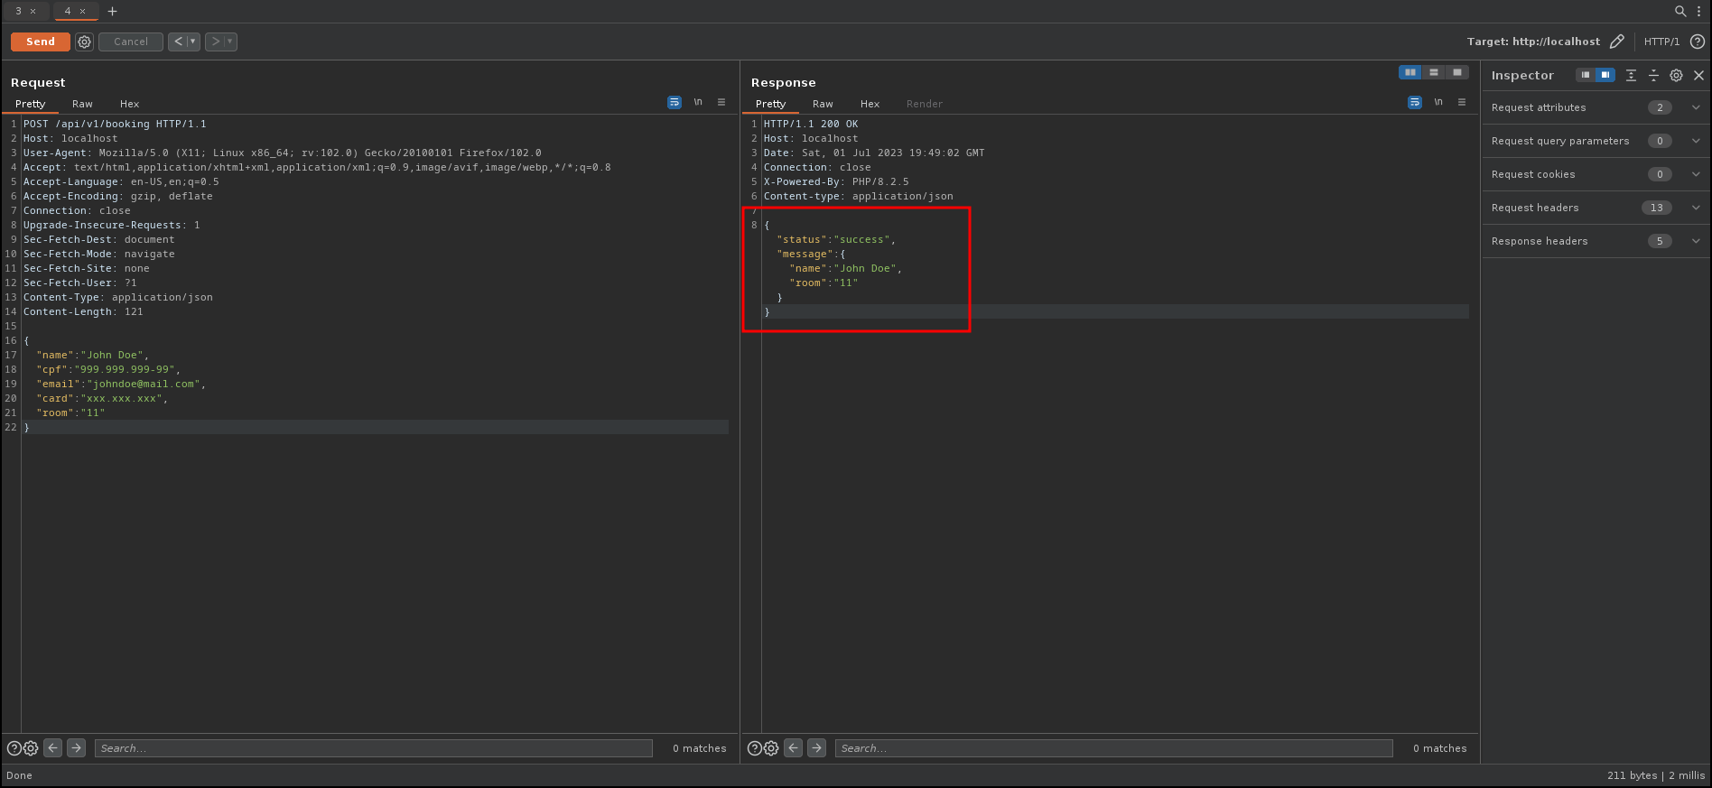Open the send options gear beside Send
Viewport: 1712px width, 788px height.
[x=84, y=42]
